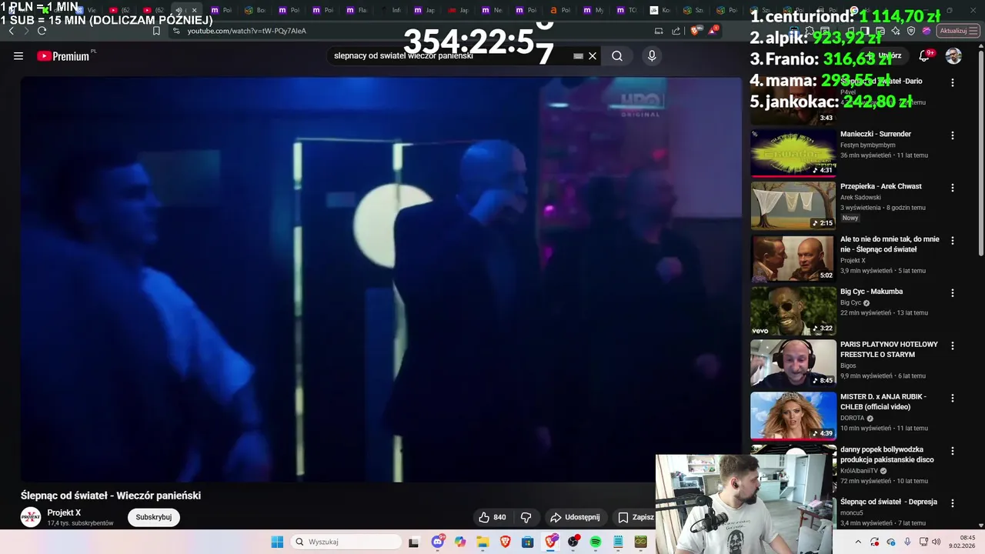985x554 pixels.
Task: Bookmark this page icon in toolbar
Action: pos(156,31)
